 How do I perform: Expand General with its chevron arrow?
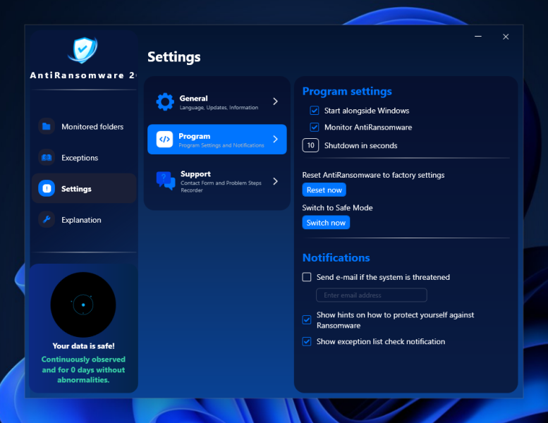pyautogui.click(x=275, y=102)
